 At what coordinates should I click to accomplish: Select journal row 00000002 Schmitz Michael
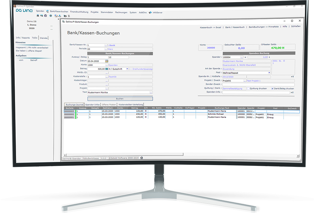tap(182, 114)
